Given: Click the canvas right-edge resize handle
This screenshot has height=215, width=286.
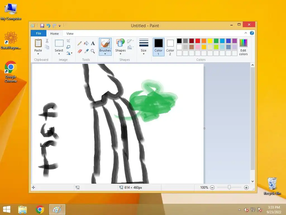Looking at the screenshot, I should pyautogui.click(x=204, y=128).
